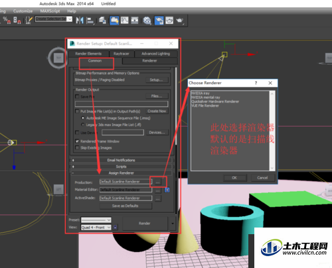Open the Preset dropdown
The width and height of the screenshot is (332, 268).
96,220
